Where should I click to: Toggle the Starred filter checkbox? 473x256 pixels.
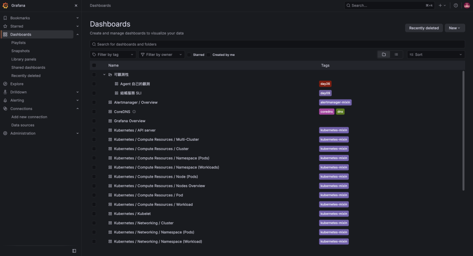pos(189,55)
